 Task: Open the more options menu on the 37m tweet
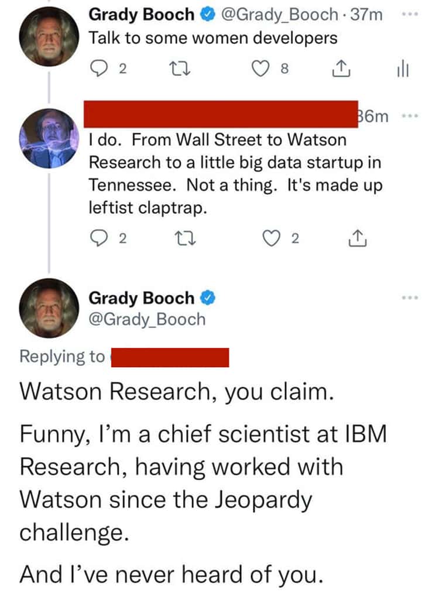(410, 15)
